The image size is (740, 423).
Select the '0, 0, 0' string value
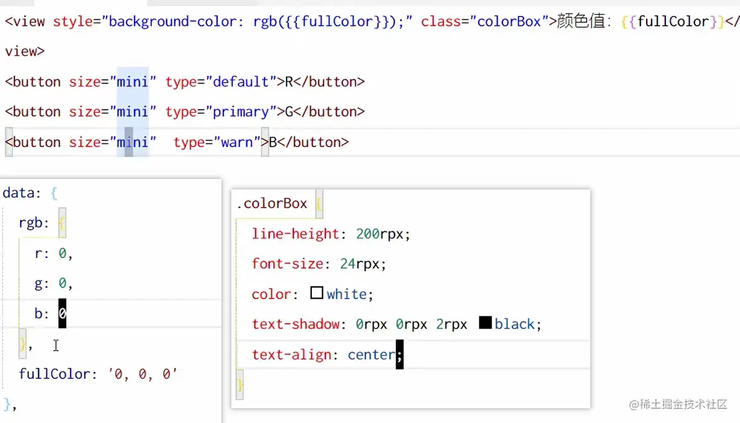tap(142, 373)
